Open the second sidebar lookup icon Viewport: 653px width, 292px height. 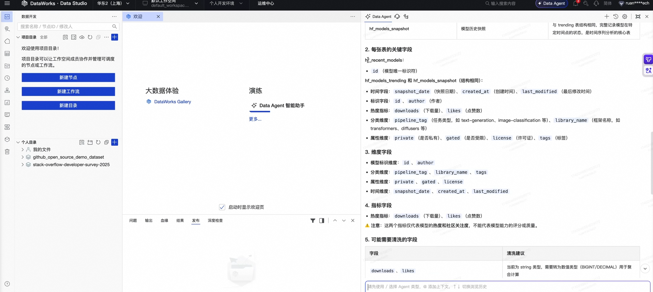[7, 29]
